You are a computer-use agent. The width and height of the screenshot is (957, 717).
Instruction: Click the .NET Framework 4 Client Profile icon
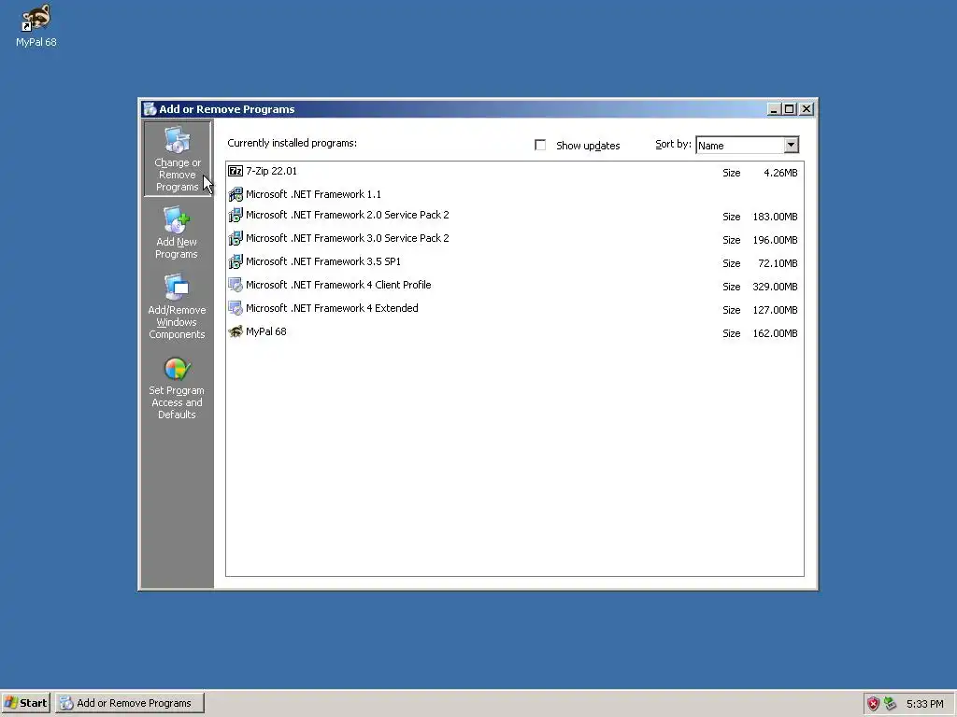click(x=235, y=285)
